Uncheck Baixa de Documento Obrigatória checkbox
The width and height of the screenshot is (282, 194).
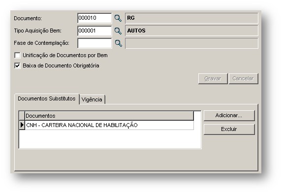tap(17, 65)
